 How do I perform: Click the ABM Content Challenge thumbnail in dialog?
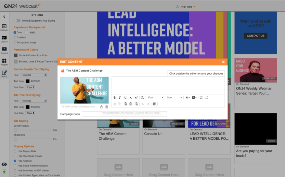85,90
